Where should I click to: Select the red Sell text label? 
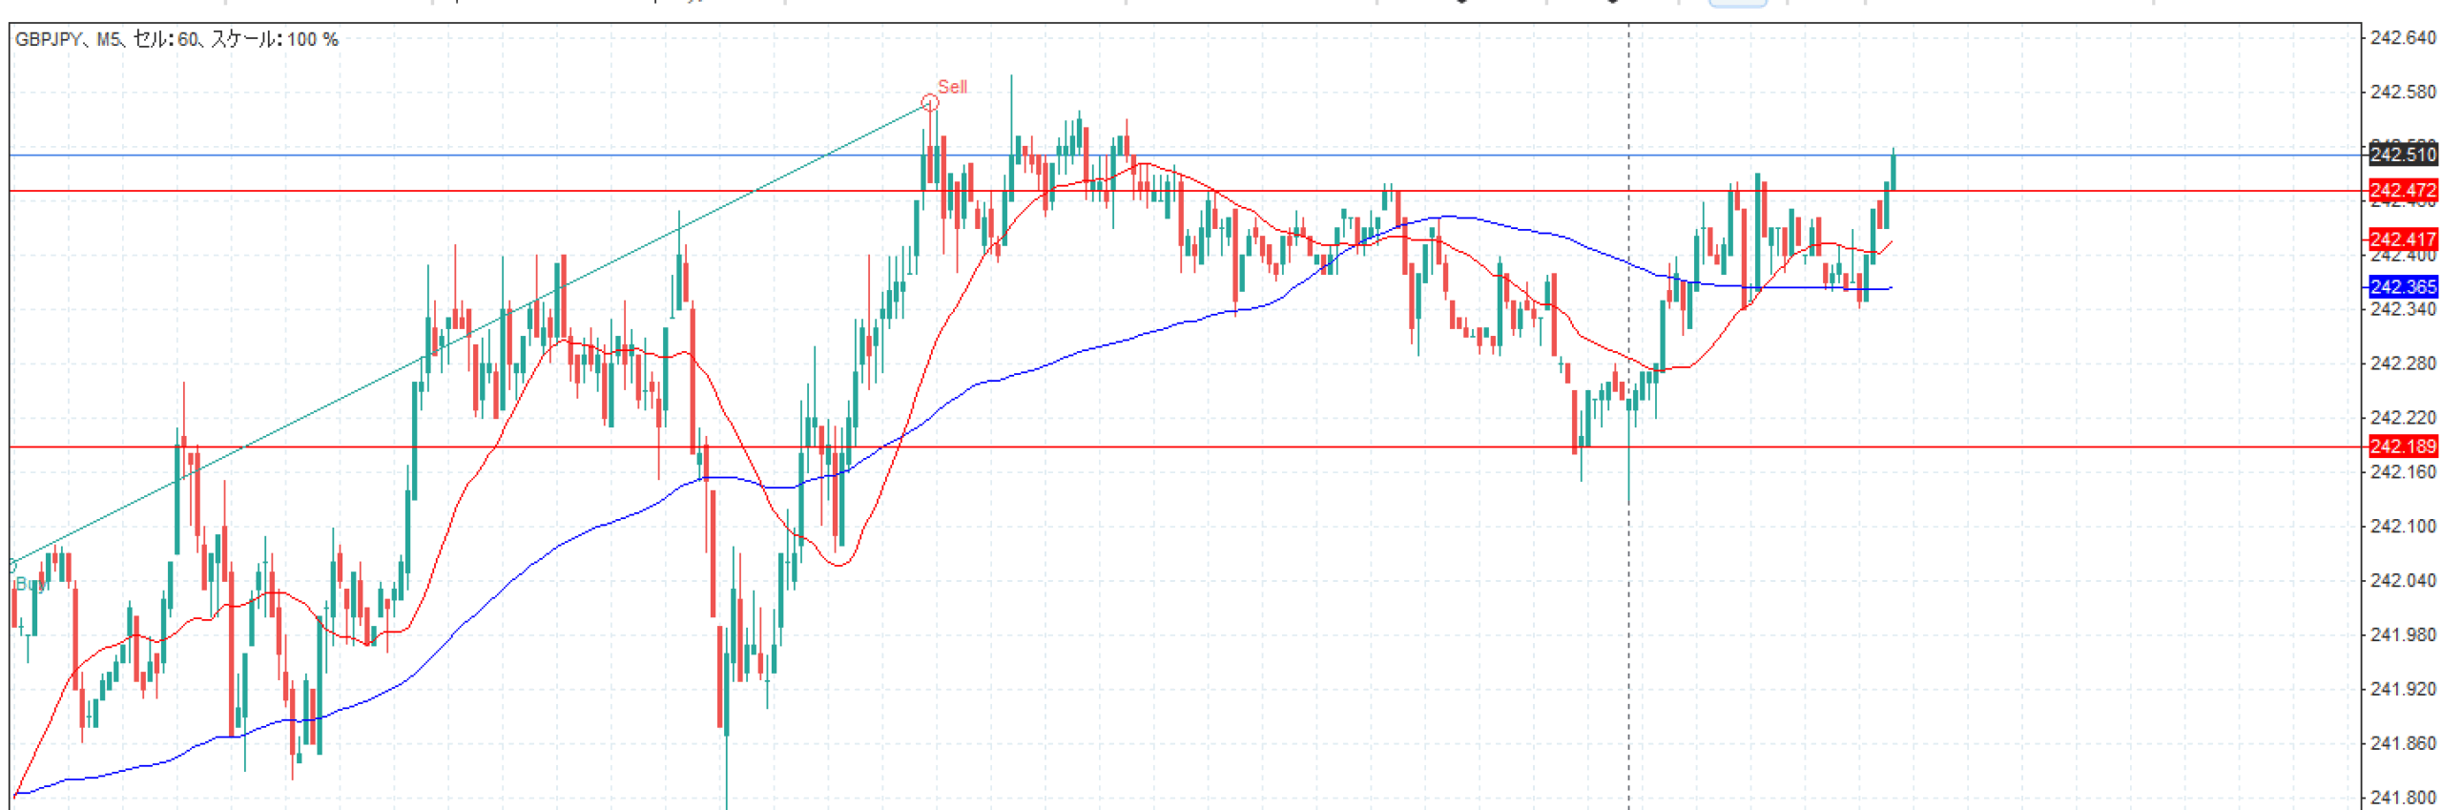[x=952, y=87]
